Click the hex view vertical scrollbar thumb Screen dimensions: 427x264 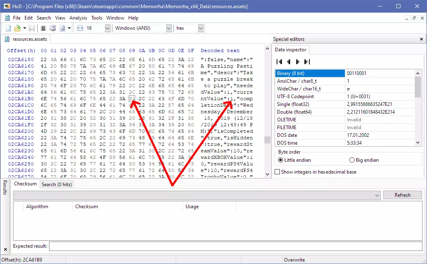[267, 140]
